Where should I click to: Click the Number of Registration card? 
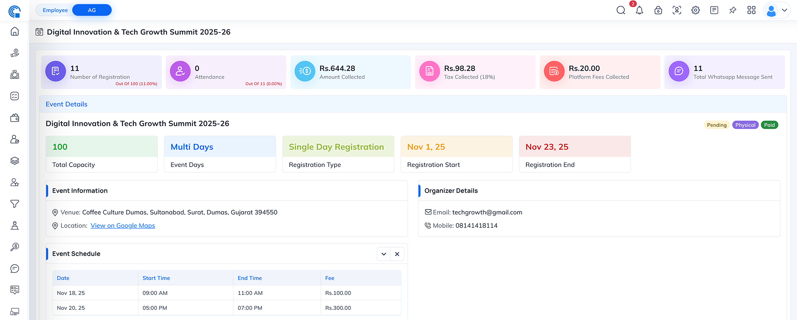[x=101, y=72]
